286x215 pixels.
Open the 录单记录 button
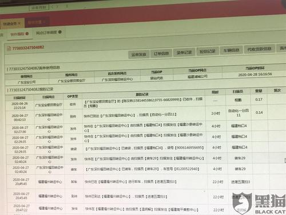(x=184, y=52)
